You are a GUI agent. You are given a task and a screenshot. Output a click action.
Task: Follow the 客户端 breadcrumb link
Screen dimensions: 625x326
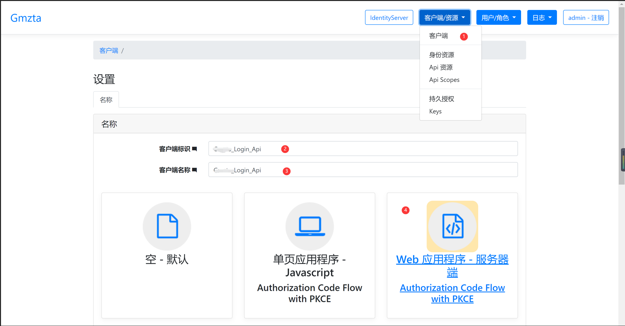click(x=109, y=50)
